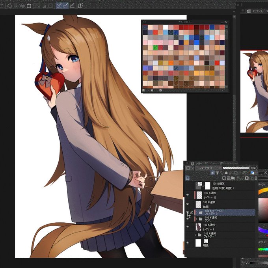Screen dimensions: 268x268
Task: Open the Color History panel menu icon
Action: tap(145, 22)
